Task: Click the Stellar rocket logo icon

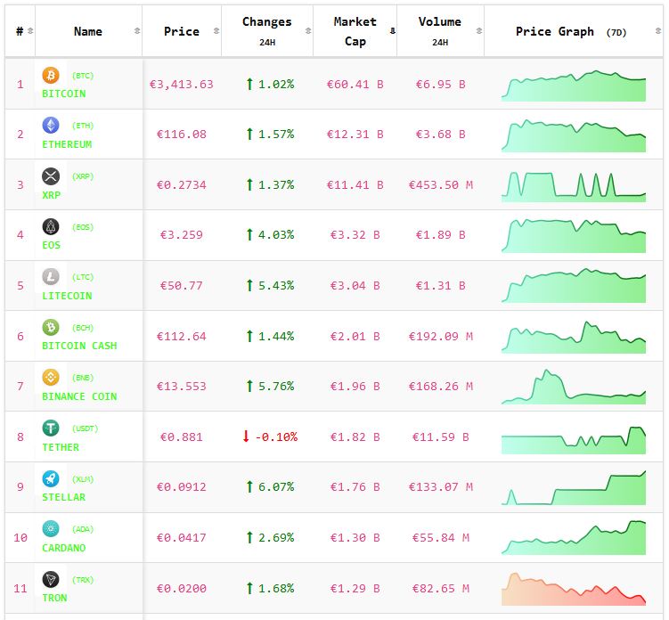Action: pyautogui.click(x=51, y=478)
